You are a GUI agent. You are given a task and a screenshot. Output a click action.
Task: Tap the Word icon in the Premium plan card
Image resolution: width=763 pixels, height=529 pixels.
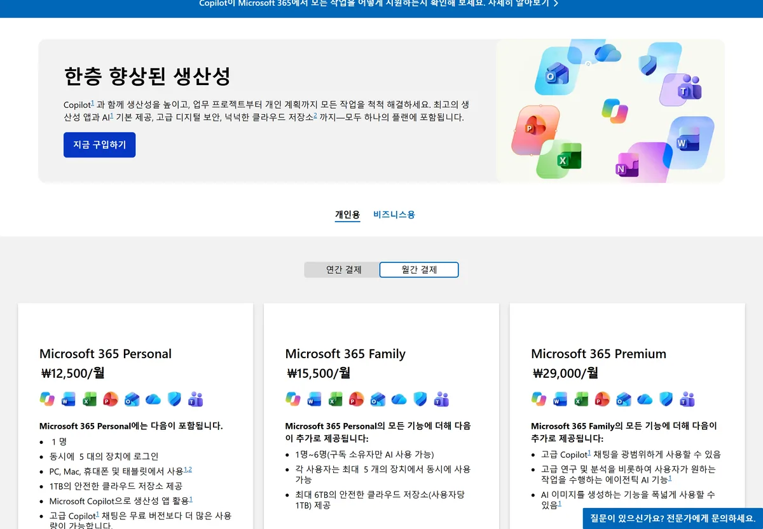pyautogui.click(x=560, y=399)
